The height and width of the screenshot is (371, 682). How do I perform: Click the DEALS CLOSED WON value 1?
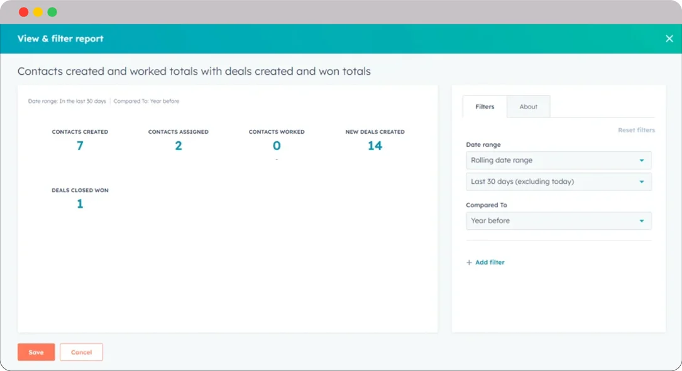(80, 203)
